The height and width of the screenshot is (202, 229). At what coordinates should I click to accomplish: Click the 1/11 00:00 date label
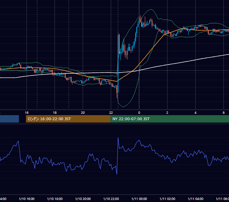tap(139, 199)
